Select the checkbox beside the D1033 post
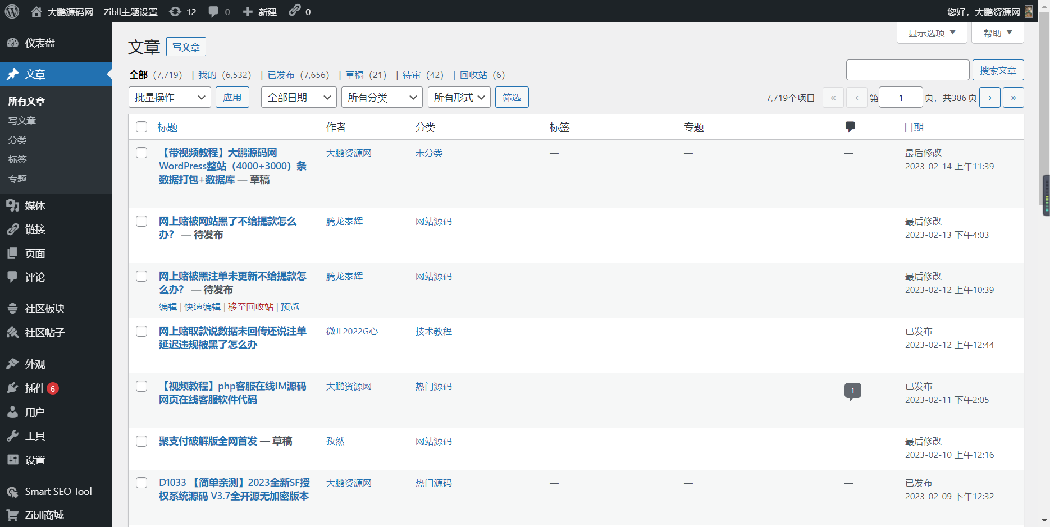The image size is (1050, 527). [141, 483]
